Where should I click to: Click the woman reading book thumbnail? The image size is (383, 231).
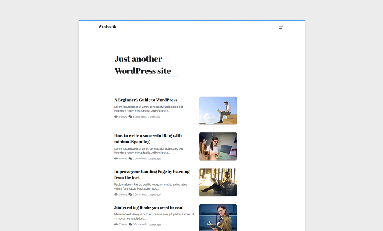[218, 218]
